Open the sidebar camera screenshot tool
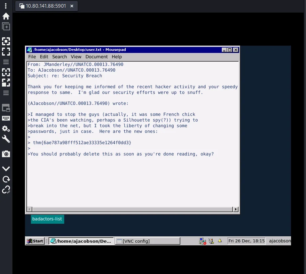This screenshot has width=306, height=274. point(6,154)
